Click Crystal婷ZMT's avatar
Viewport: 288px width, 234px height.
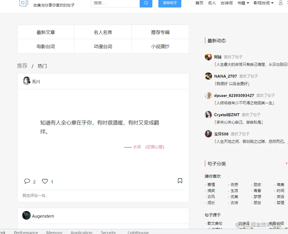pyautogui.click(x=208, y=114)
